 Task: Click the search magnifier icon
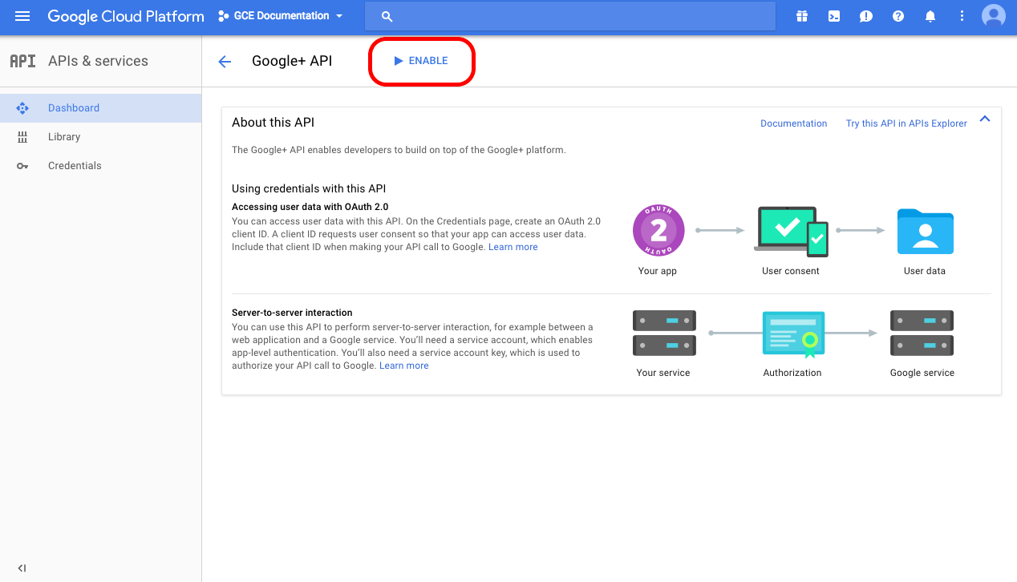(387, 16)
